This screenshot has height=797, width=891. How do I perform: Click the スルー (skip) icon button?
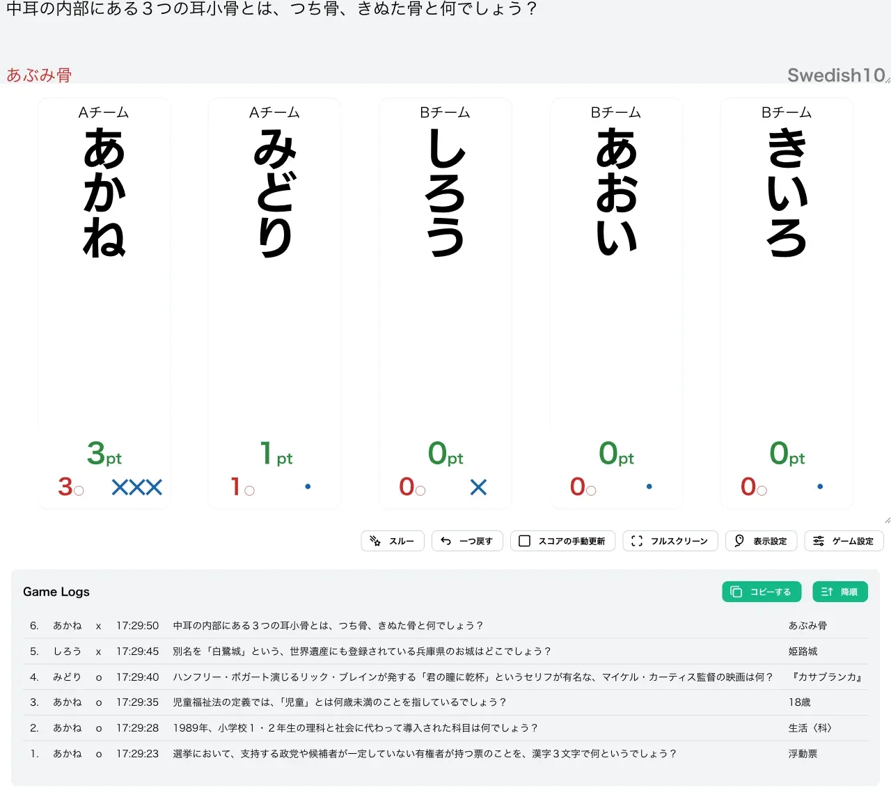pos(393,541)
